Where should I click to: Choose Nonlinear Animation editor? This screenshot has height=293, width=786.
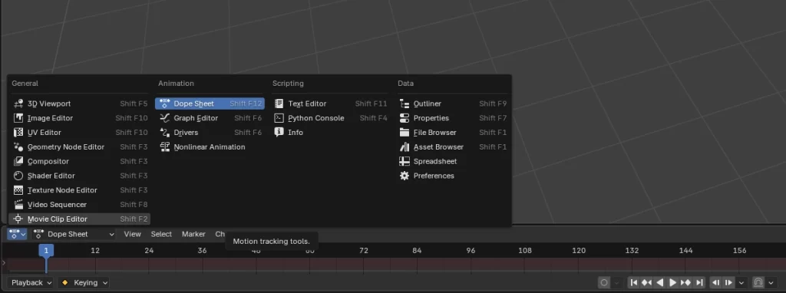(x=210, y=147)
